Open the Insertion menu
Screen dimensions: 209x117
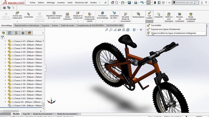[61, 3]
